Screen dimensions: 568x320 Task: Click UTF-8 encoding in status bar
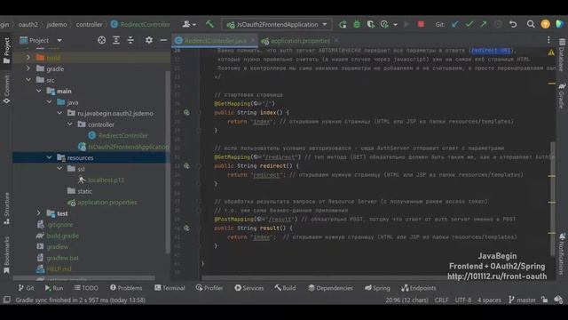[x=463, y=300]
